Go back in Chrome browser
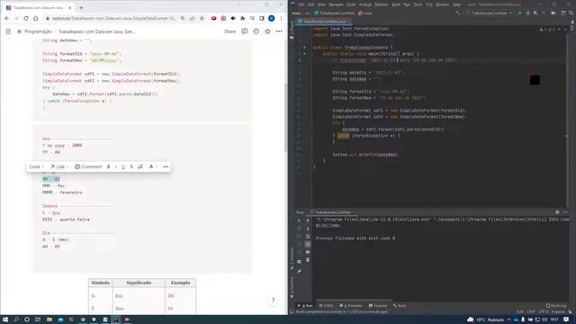The width and height of the screenshot is (576, 324). coord(7,18)
